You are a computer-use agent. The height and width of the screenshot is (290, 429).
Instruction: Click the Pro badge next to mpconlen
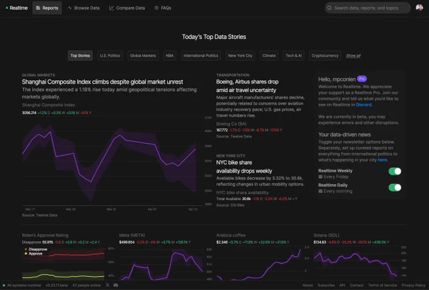pyautogui.click(x=362, y=79)
